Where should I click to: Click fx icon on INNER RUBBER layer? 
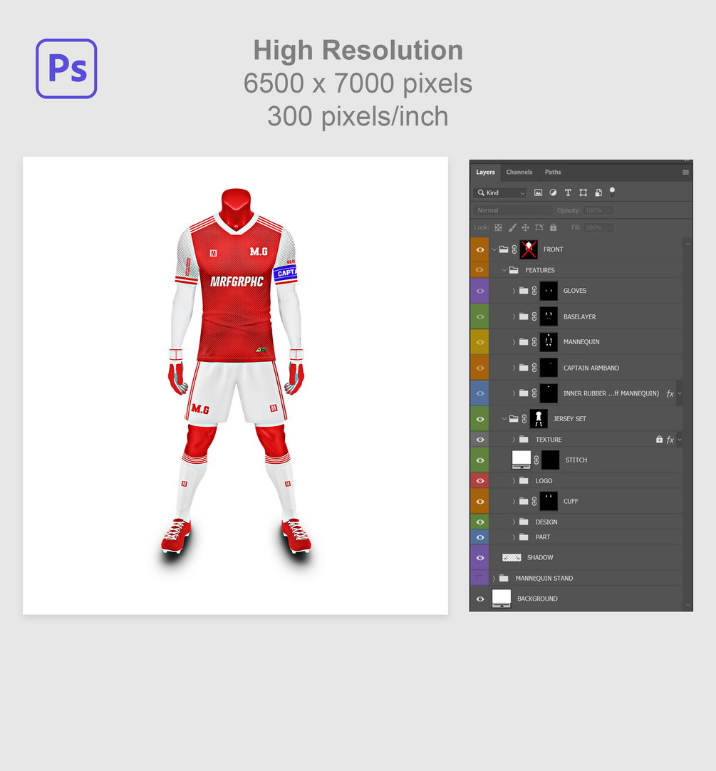pos(670,394)
